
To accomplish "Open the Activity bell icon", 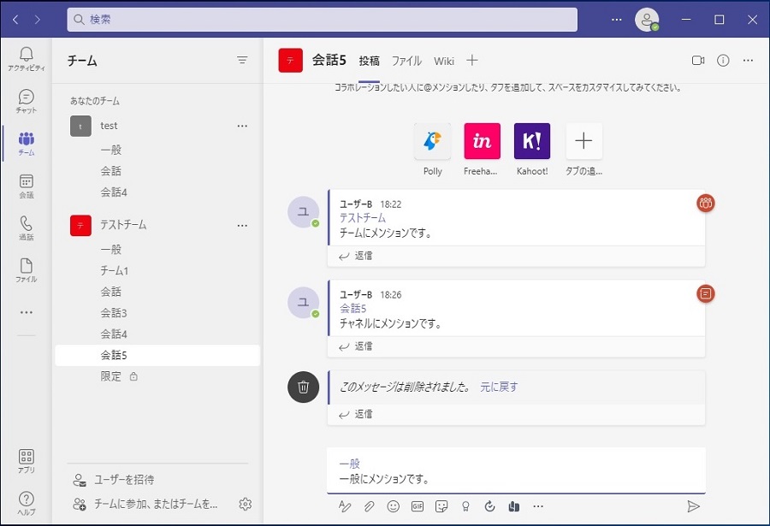I will 26,58.
